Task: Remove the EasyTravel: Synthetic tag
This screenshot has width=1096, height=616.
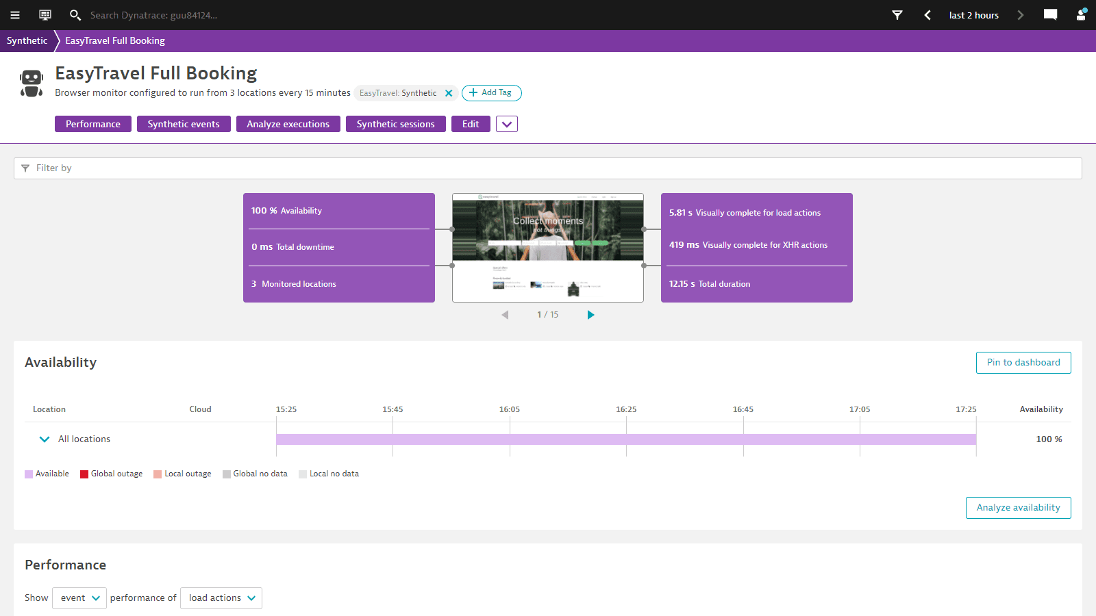Action: (x=449, y=93)
